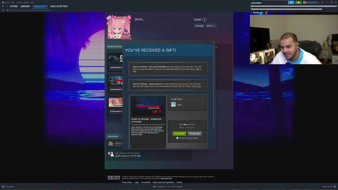Click the Comments section heading

tap(112, 136)
